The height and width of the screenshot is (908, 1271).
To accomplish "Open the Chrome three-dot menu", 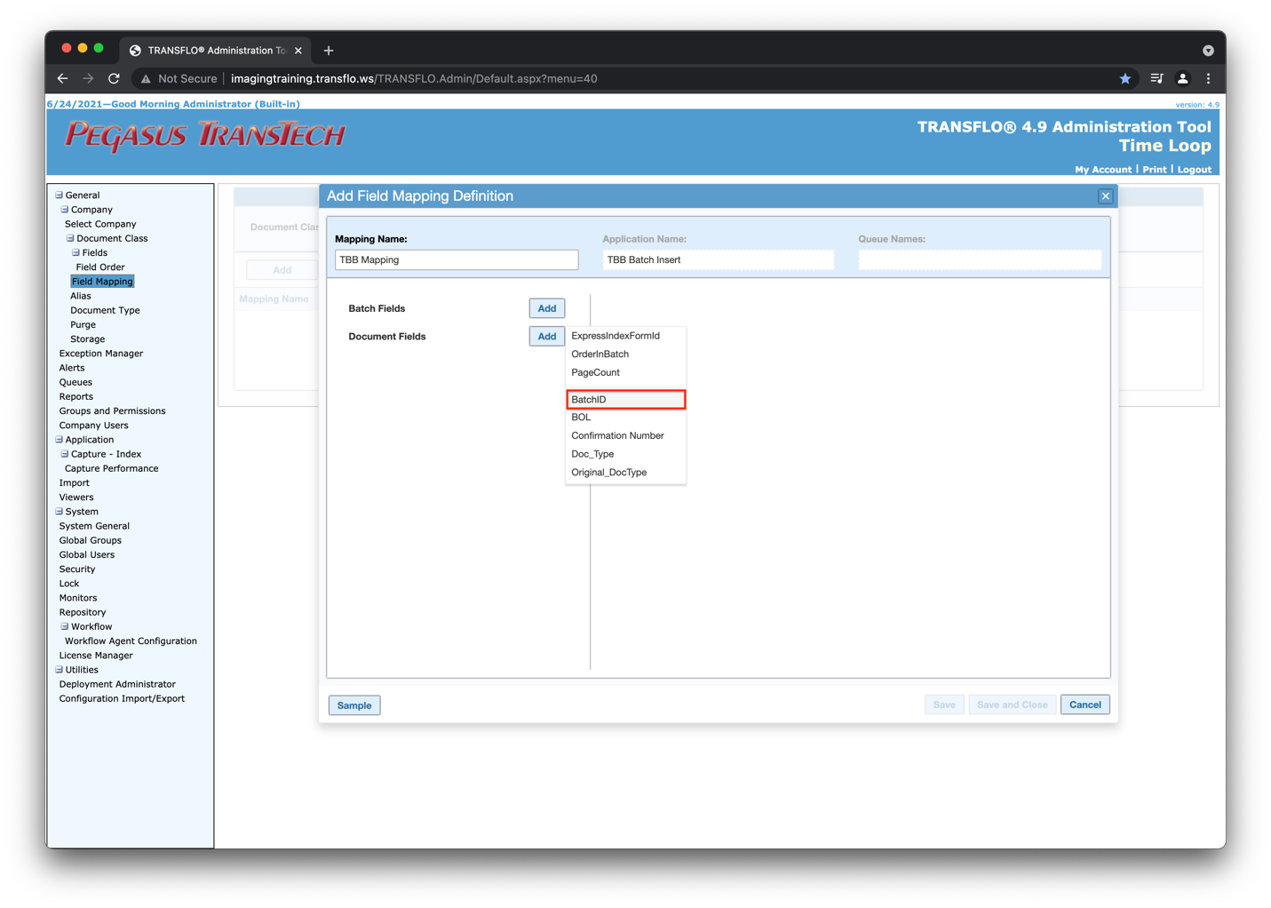I will 1208,78.
